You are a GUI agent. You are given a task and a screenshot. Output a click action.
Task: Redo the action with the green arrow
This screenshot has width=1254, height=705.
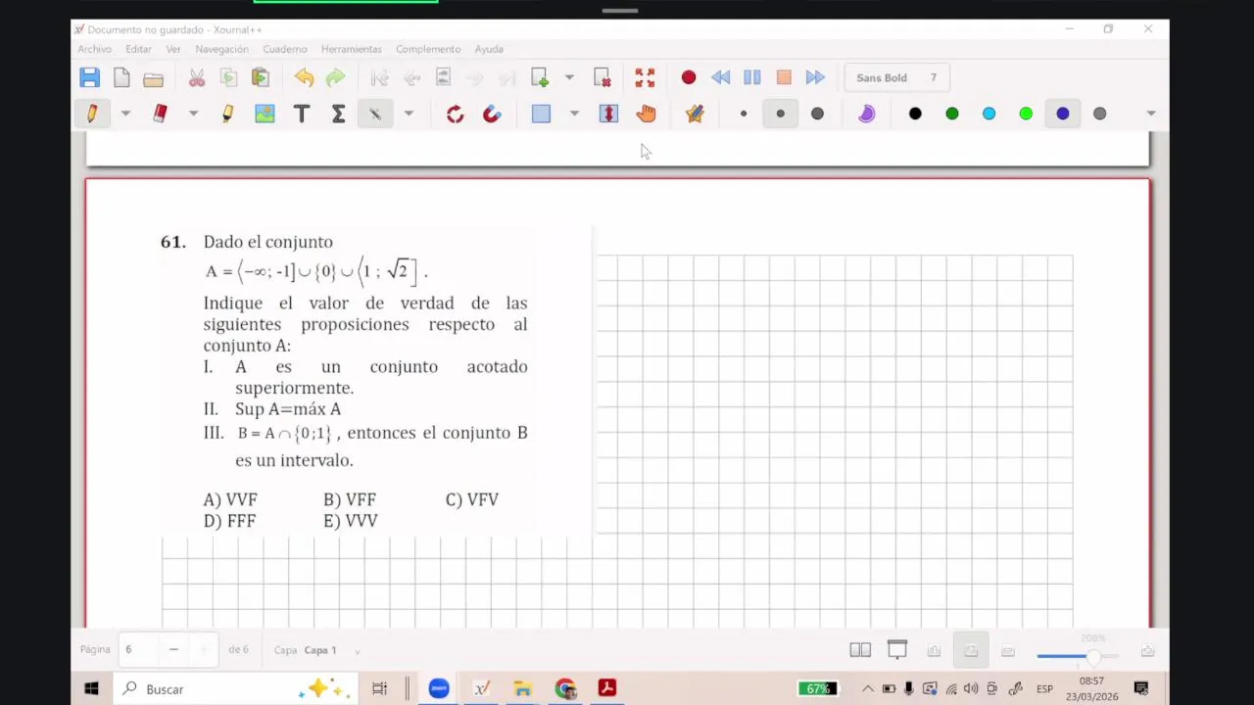tap(335, 77)
